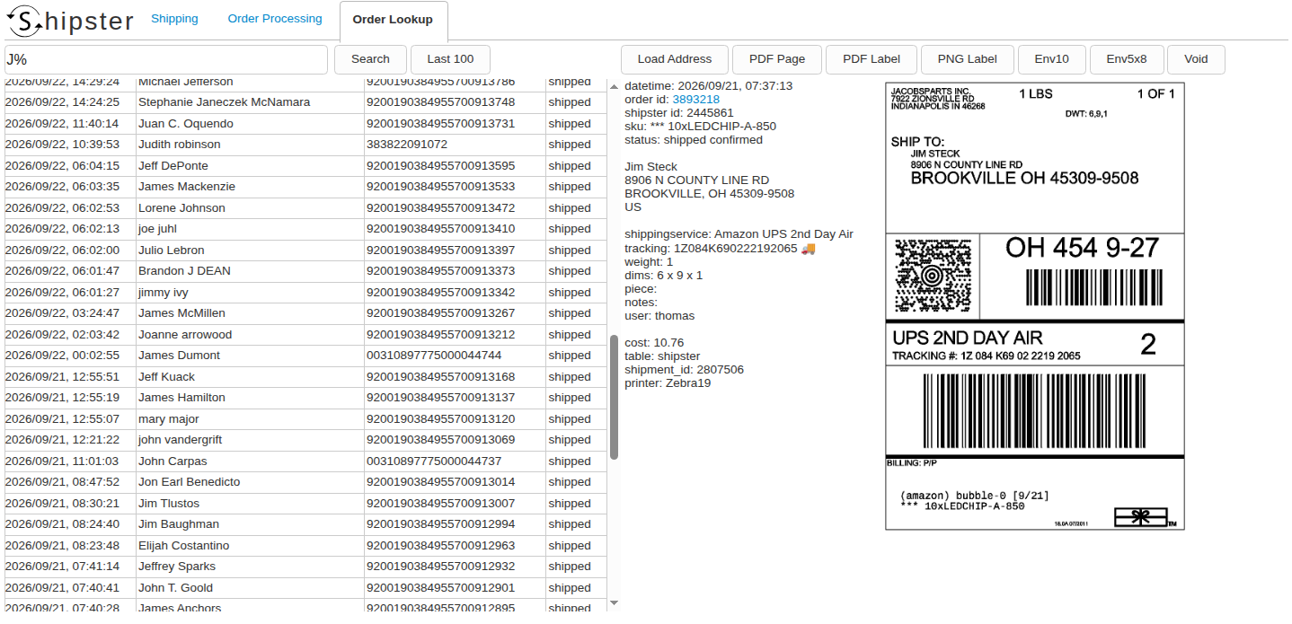Select the Lorene Johnson row
This screenshot has width=1292, height=624.
(305, 208)
